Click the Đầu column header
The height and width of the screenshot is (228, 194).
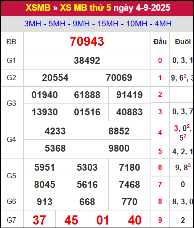(160, 42)
